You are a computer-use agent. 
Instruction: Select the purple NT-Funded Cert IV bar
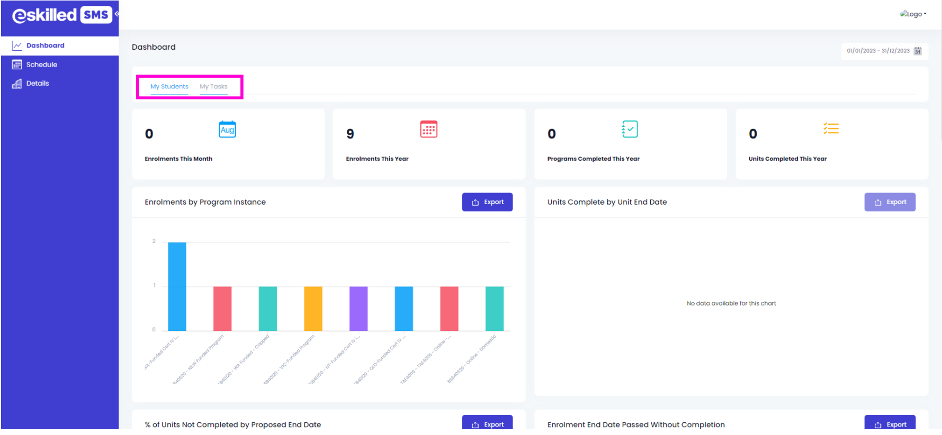coord(358,309)
